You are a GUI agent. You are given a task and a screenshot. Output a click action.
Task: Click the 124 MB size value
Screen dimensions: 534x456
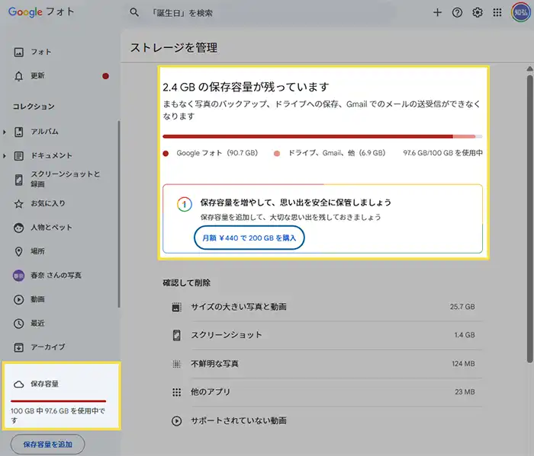(x=463, y=364)
